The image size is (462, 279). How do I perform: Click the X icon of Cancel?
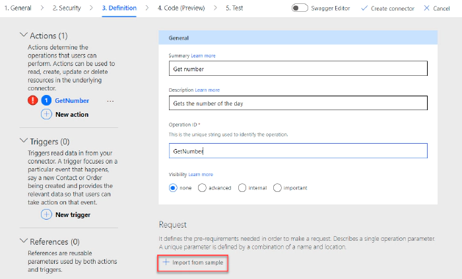pyautogui.click(x=426, y=8)
